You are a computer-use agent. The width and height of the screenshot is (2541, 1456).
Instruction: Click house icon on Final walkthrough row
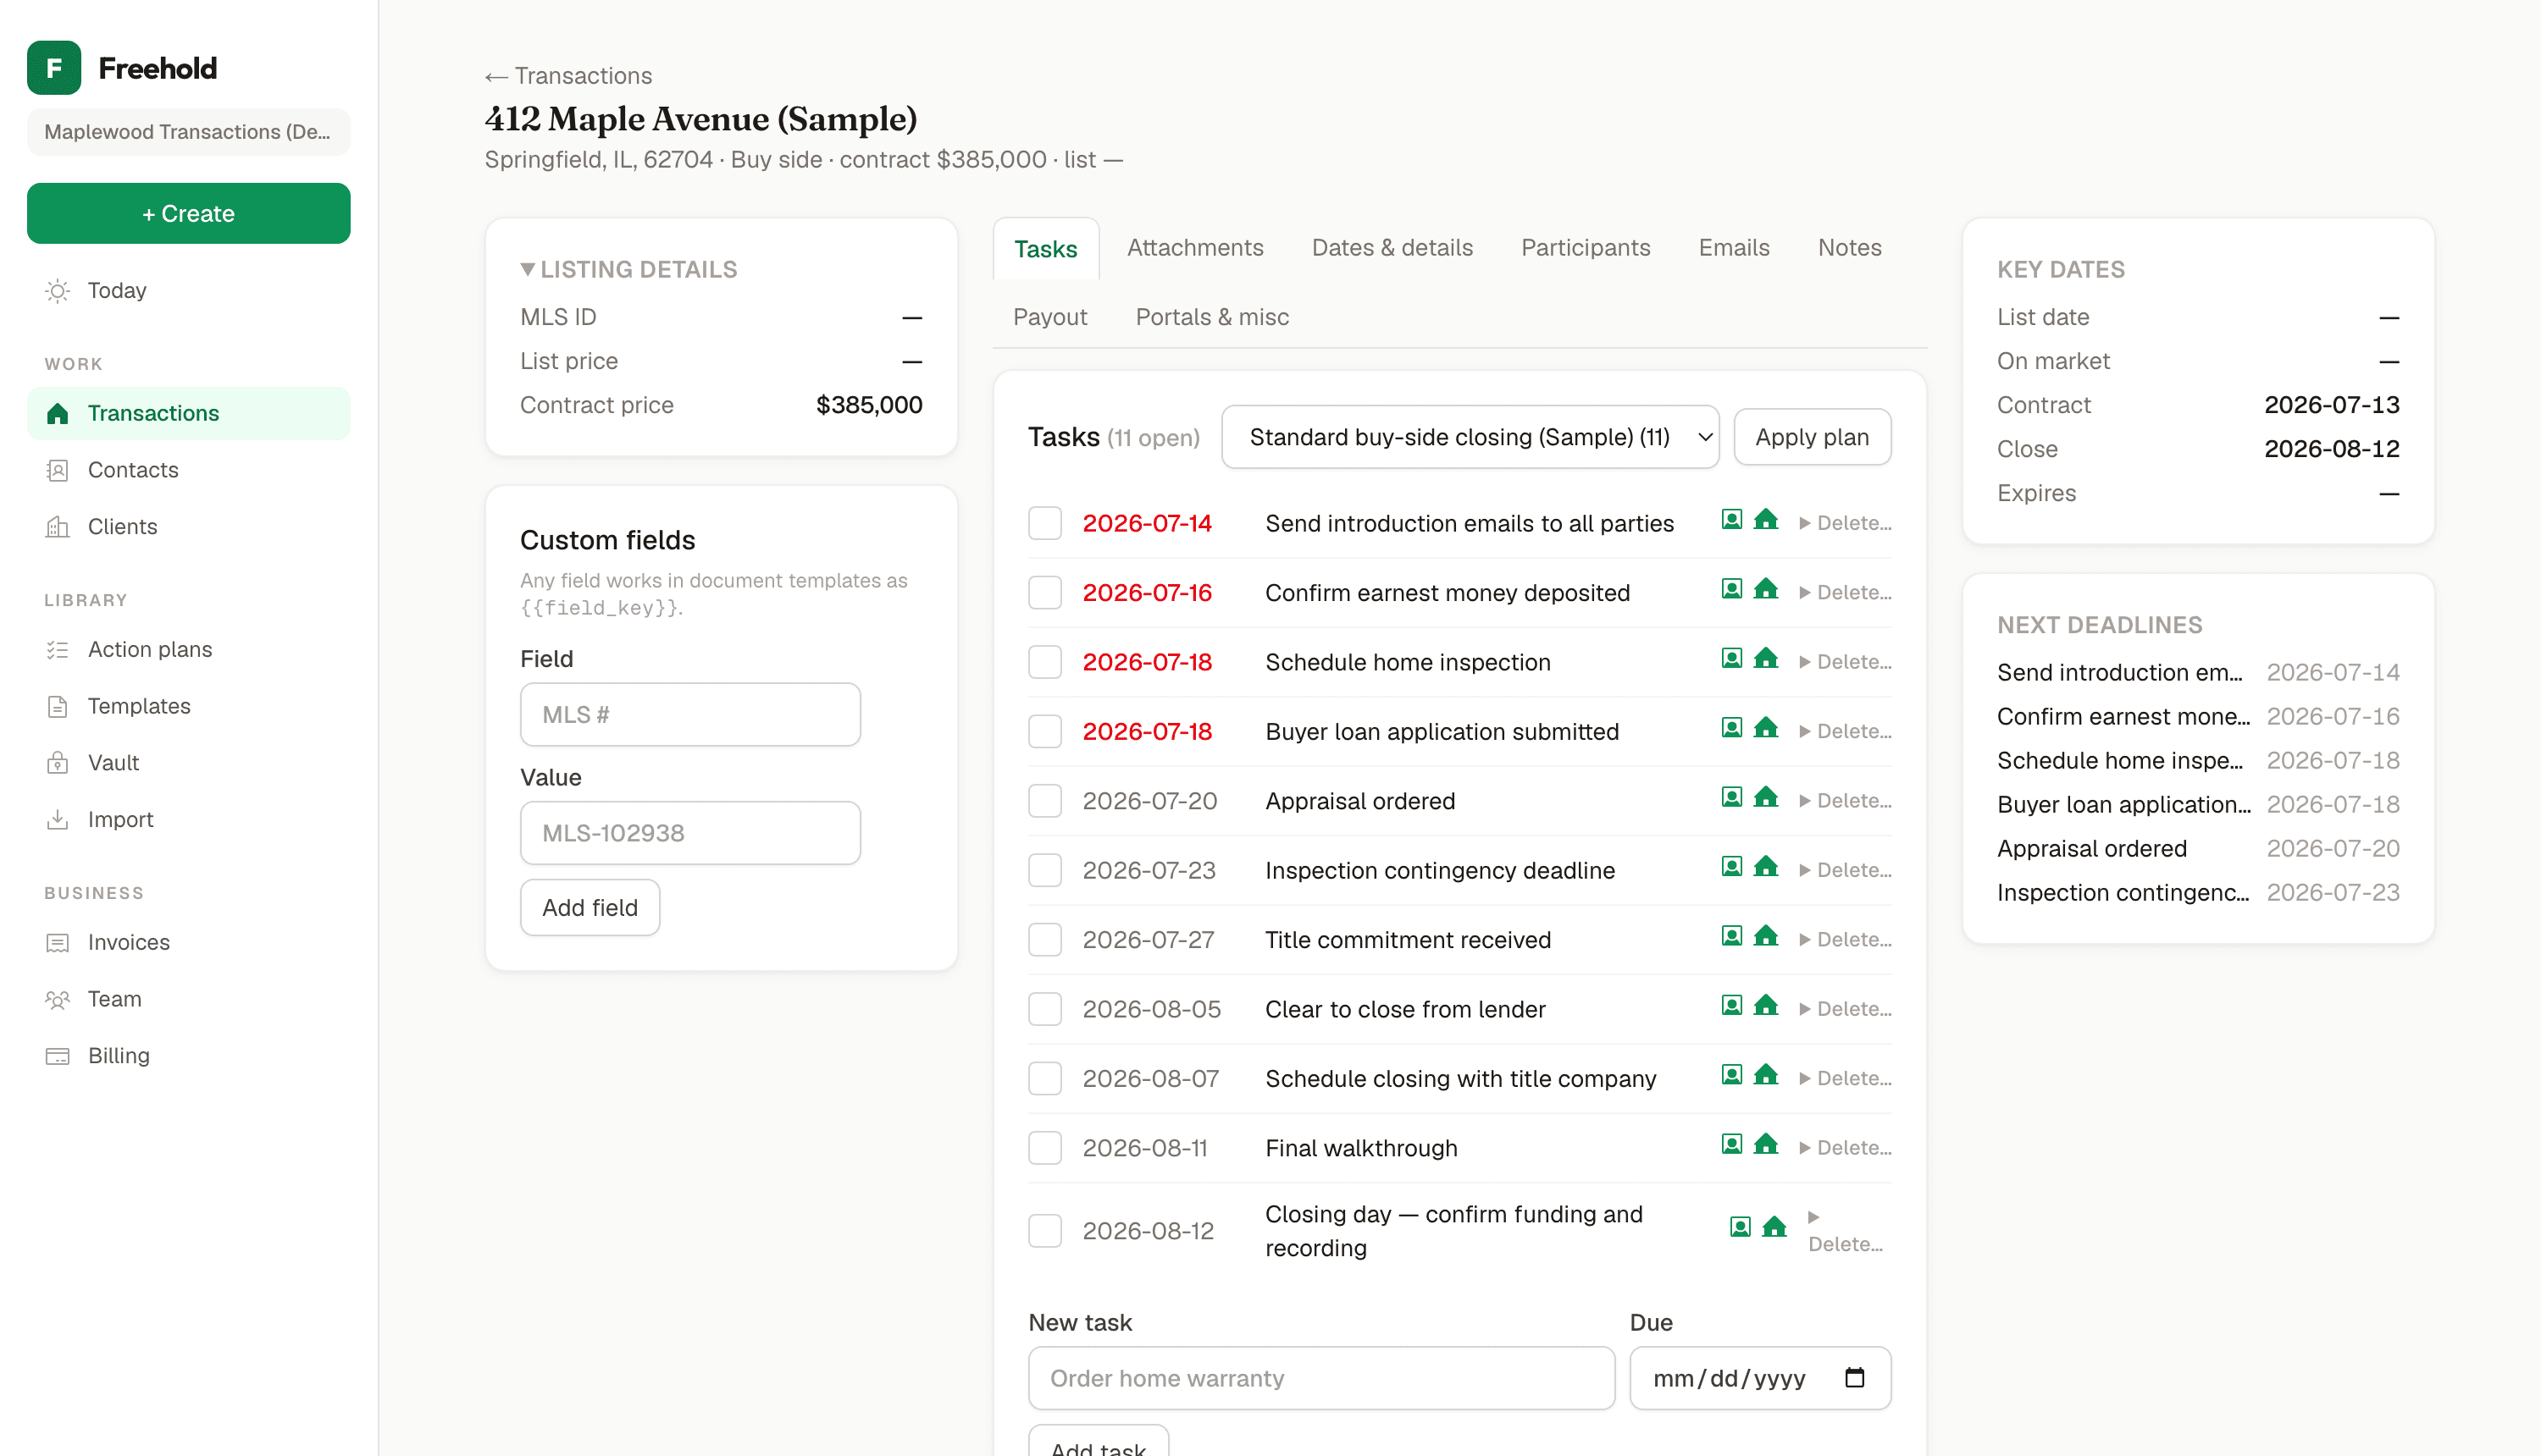(x=1767, y=1144)
